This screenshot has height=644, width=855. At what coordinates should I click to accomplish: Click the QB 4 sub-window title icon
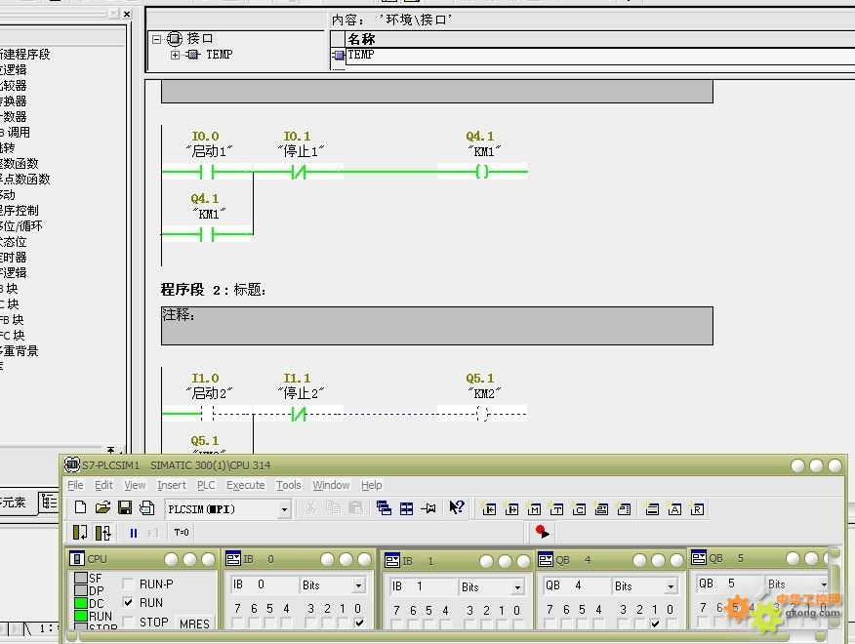click(546, 559)
